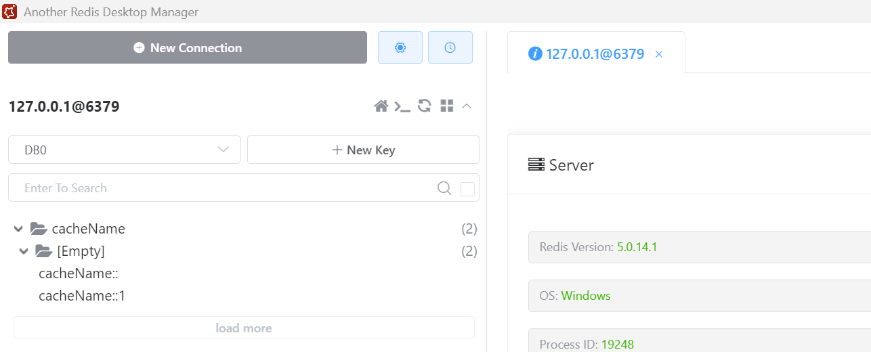
Task: Collapse the 127.0.0.1@6379 connection panel
Action: pos(467,106)
